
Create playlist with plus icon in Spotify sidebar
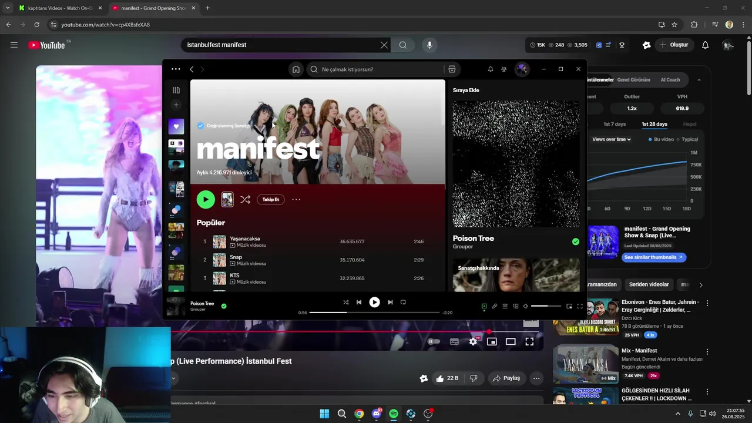pyautogui.click(x=176, y=105)
